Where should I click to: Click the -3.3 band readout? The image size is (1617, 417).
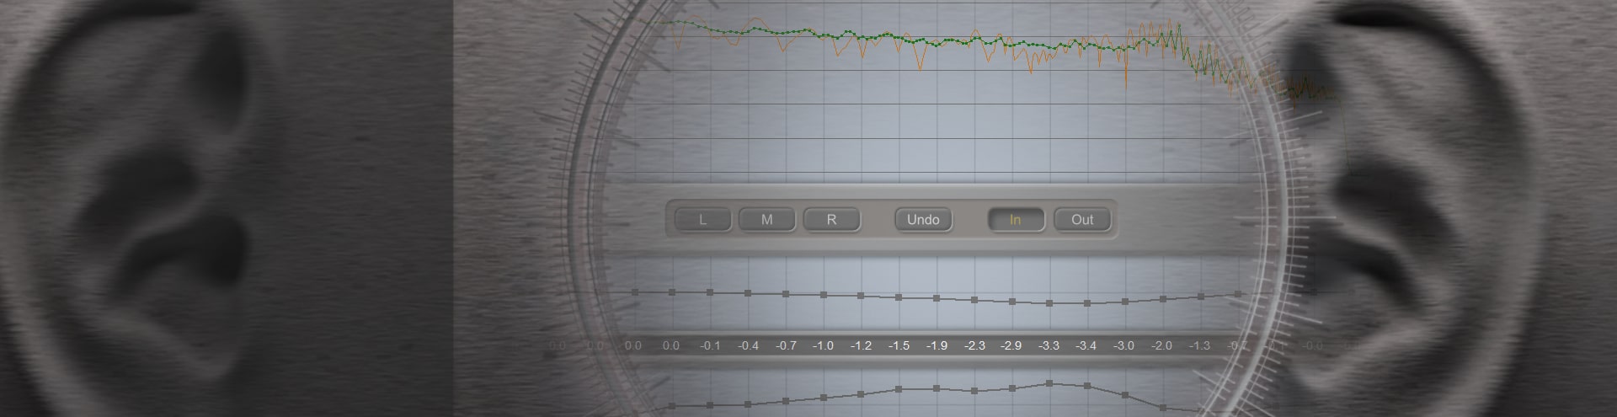click(x=1049, y=345)
